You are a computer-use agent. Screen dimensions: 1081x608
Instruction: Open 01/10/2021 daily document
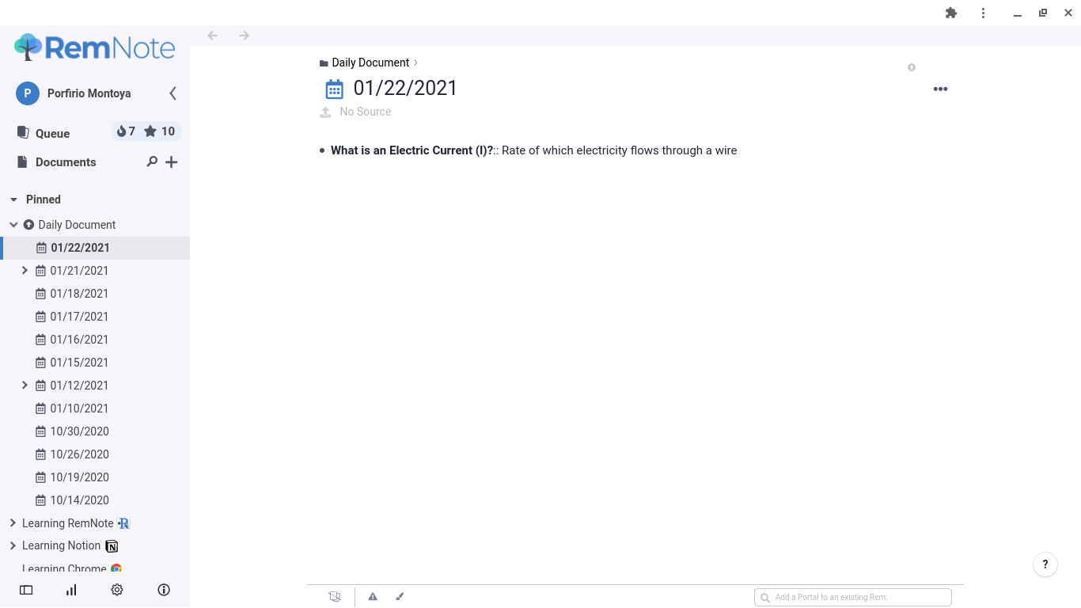79,408
